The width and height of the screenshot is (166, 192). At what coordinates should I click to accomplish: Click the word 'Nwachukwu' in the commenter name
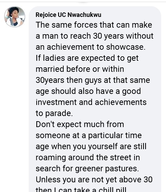pyautogui.click(x=84, y=15)
